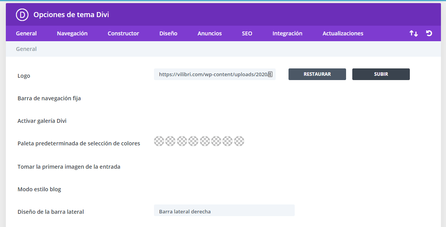Viewport: 446px width, 227px height.
Task: Go to the Anuncios tab
Action: (210, 33)
